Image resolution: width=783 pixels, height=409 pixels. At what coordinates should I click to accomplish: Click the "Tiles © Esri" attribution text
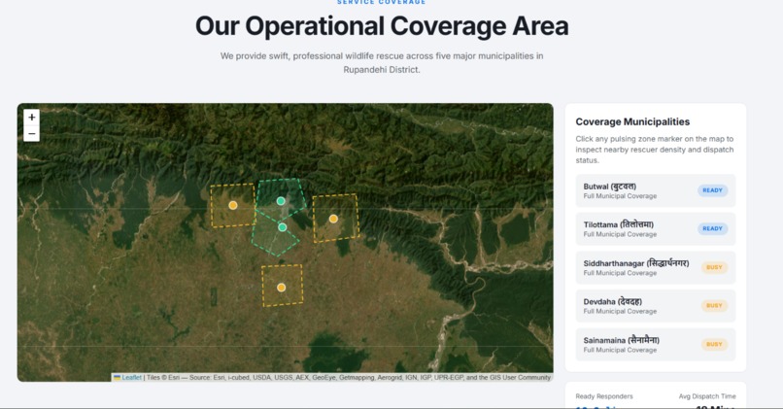pyautogui.click(x=163, y=378)
